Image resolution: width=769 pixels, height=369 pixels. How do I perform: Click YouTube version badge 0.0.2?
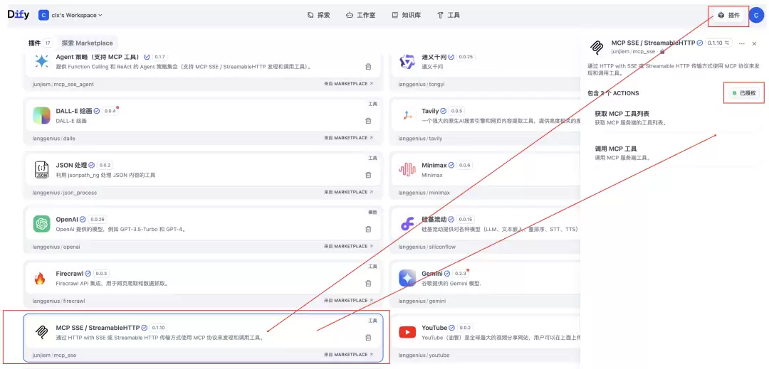466,328
